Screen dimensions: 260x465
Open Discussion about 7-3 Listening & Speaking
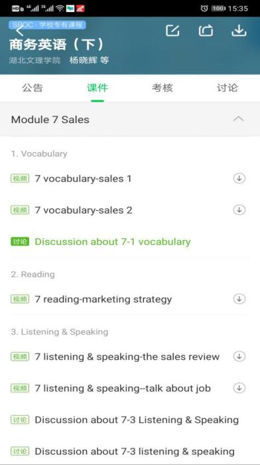tap(137, 420)
